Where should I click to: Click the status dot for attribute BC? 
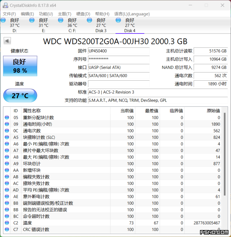click(7, 216)
